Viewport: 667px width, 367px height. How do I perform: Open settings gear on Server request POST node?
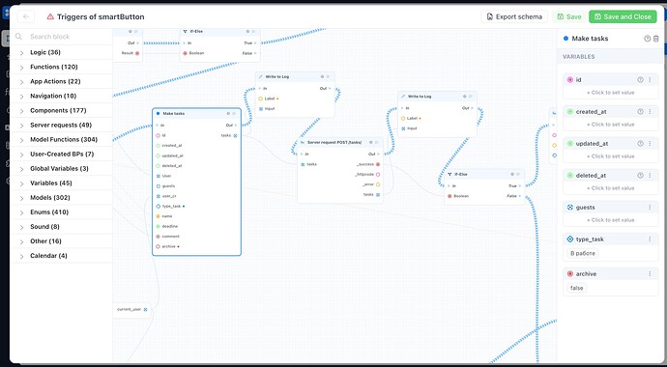tap(371, 142)
